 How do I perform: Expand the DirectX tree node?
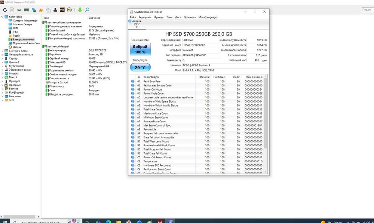[2, 77]
